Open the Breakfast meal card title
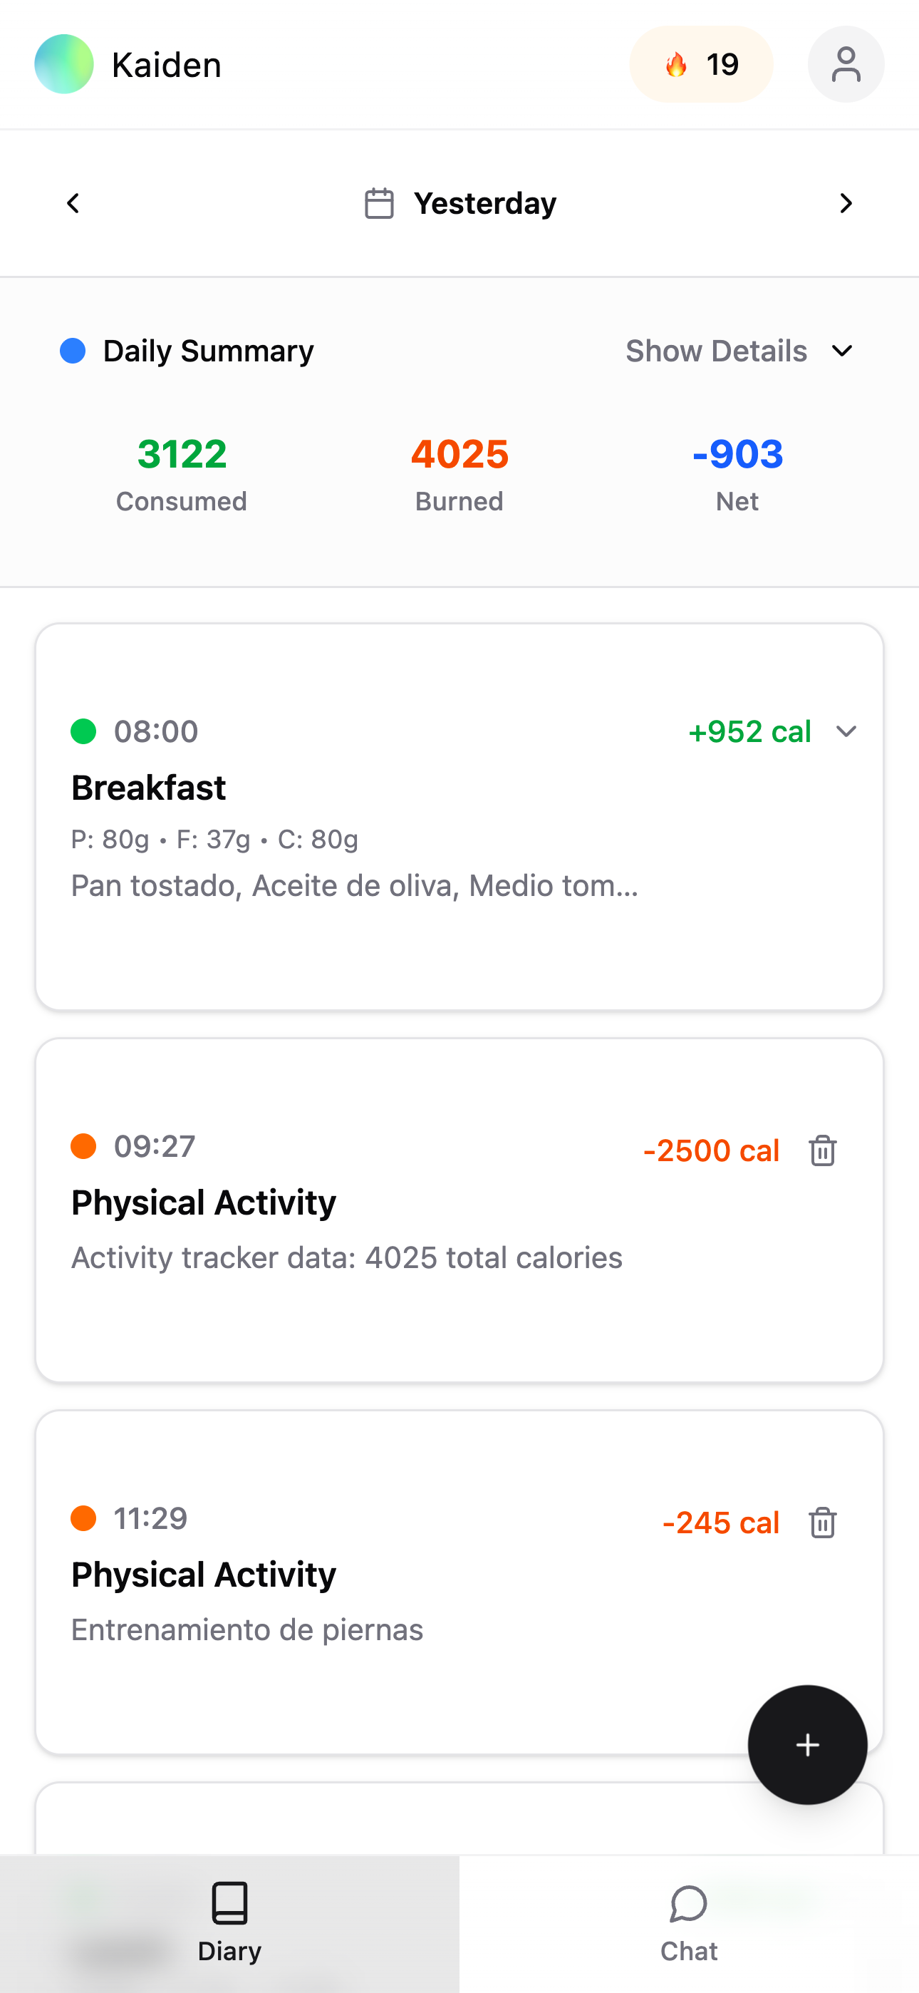 point(148,788)
